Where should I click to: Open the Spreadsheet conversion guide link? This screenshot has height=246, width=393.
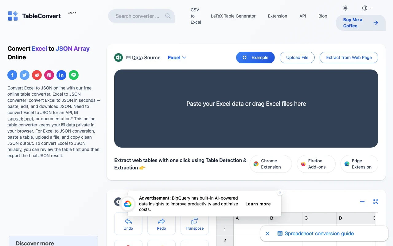coord(316,233)
